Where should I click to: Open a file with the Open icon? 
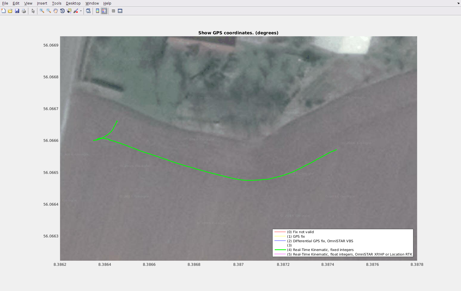(x=10, y=11)
